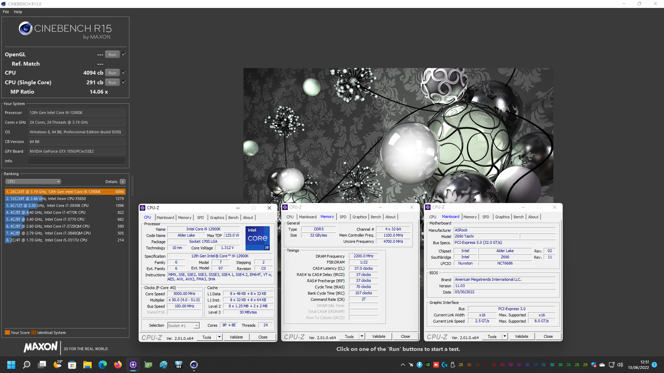Open File Explorer from the taskbar
The height and width of the screenshot is (373, 664).
point(87,365)
